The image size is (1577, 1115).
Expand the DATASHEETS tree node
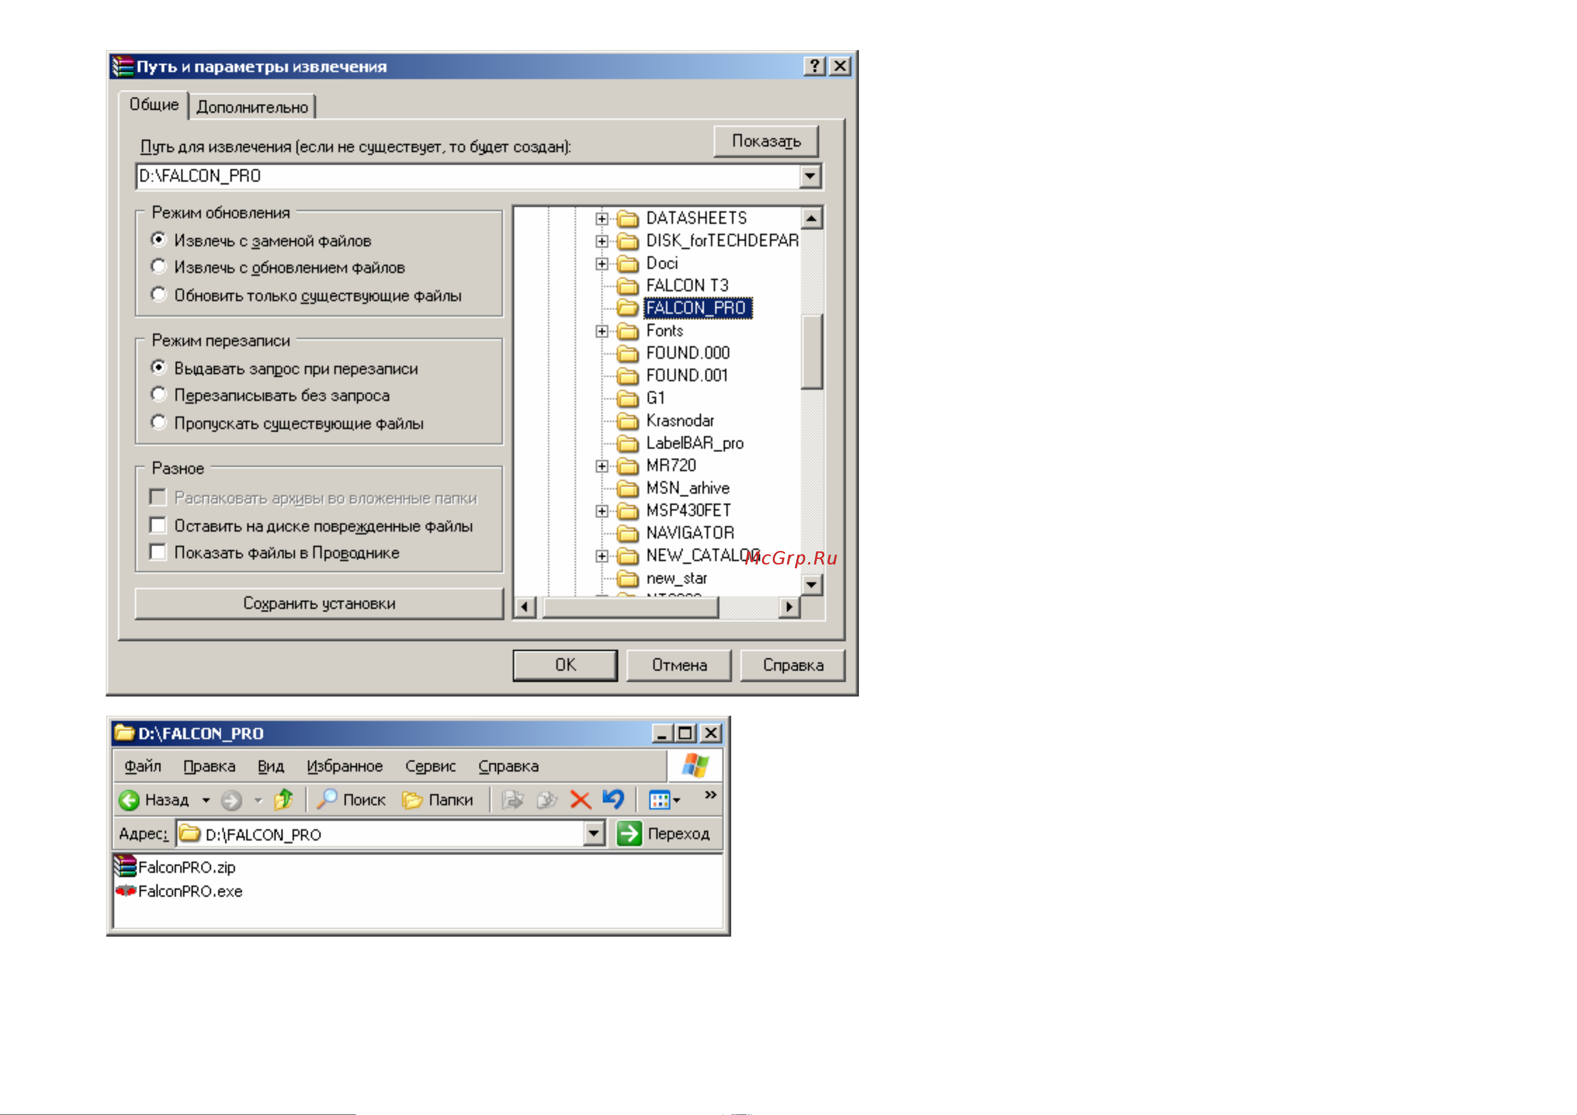pos(601,219)
